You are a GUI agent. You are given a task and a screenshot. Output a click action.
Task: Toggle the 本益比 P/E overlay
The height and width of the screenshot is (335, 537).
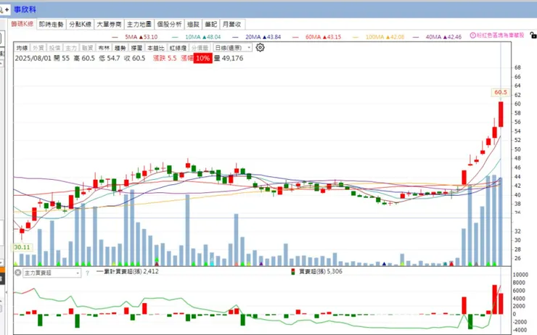point(156,48)
